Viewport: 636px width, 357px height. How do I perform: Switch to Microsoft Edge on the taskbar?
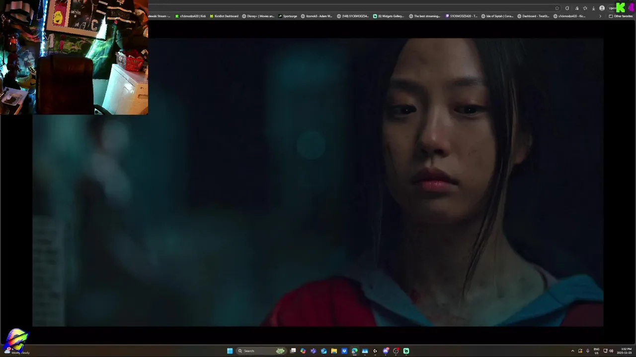(354, 351)
